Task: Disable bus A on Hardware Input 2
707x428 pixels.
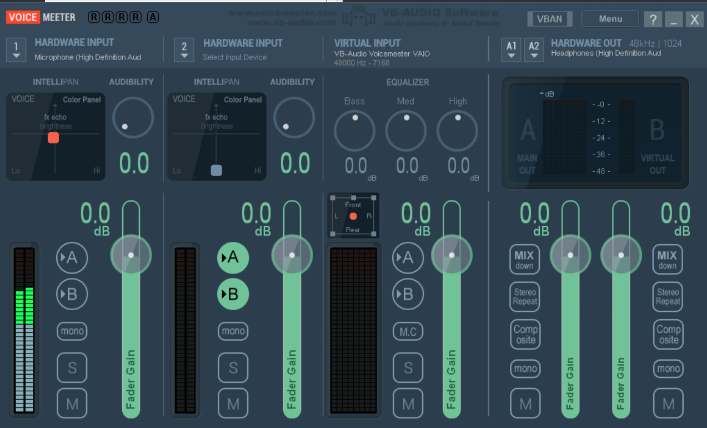Action: pyautogui.click(x=233, y=258)
